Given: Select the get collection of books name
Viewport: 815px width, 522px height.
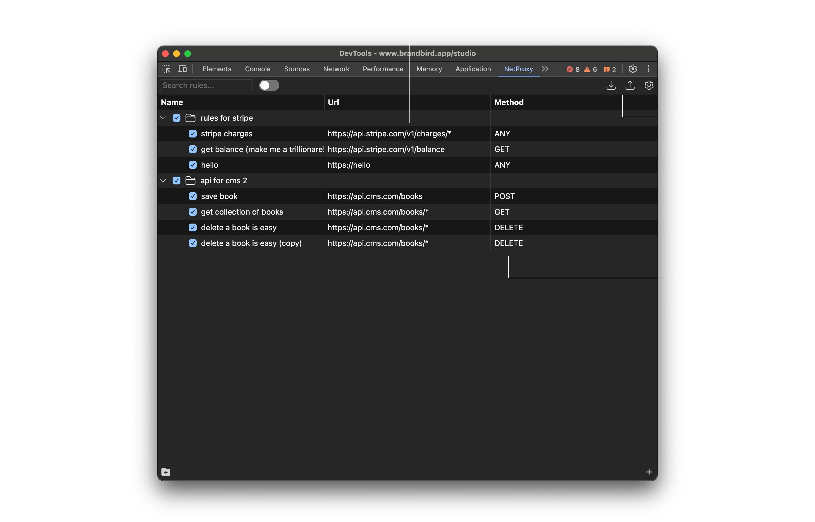Looking at the screenshot, I should 242,212.
